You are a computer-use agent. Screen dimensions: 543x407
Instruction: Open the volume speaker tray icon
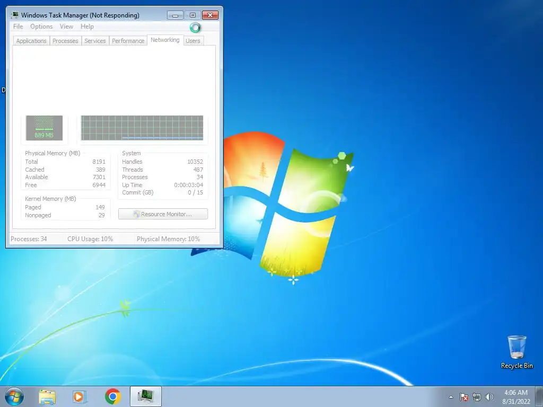tap(489, 397)
